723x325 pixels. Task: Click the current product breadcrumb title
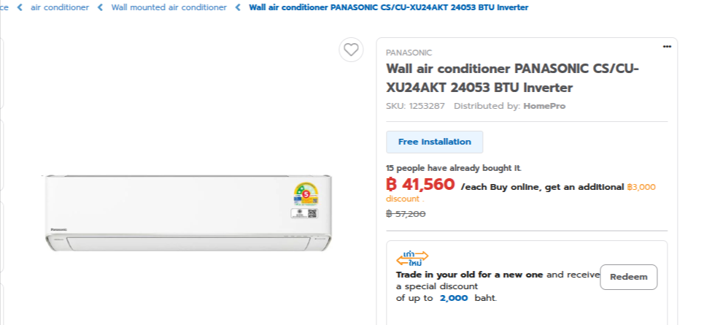389,7
